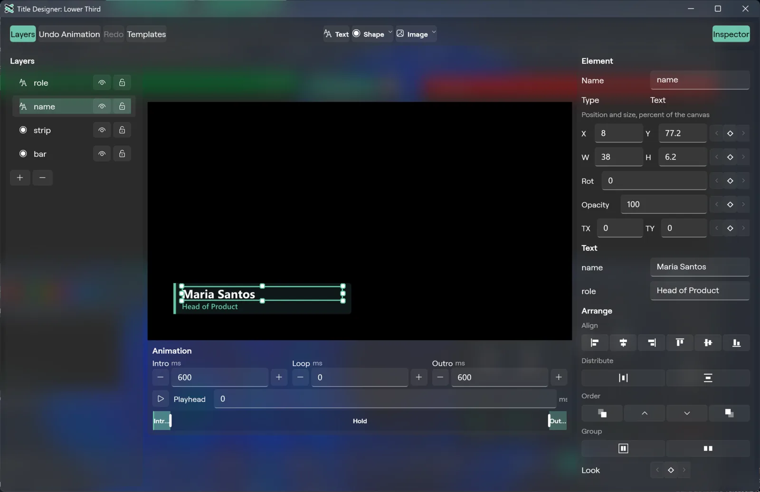Toggle the Inspector panel
The height and width of the screenshot is (492, 760).
731,34
